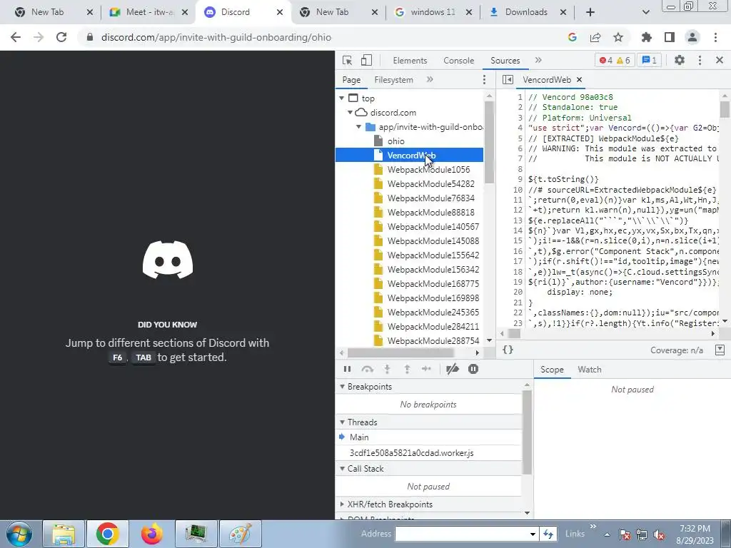
Task: Toggle pause on exceptions
Action: (x=473, y=369)
